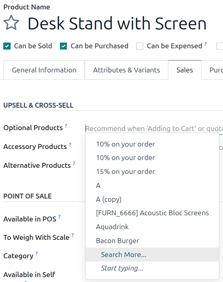The width and height of the screenshot is (223, 282).
Task: Open help icon beside To Weigh With Scale
Action: pyautogui.click(x=73, y=235)
